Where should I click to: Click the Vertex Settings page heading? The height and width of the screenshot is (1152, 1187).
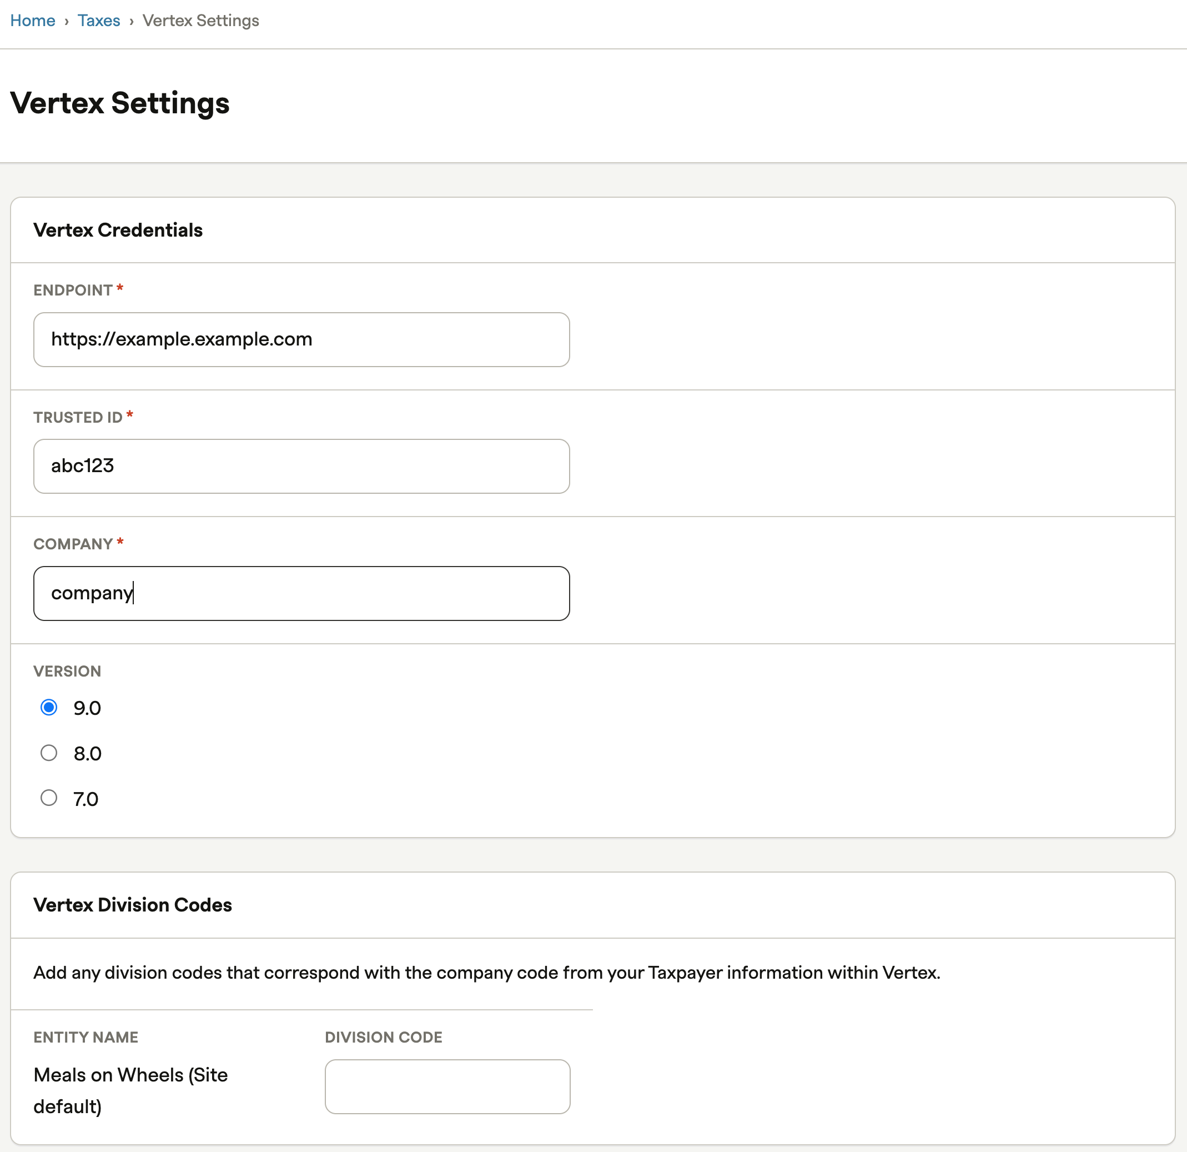(x=120, y=103)
